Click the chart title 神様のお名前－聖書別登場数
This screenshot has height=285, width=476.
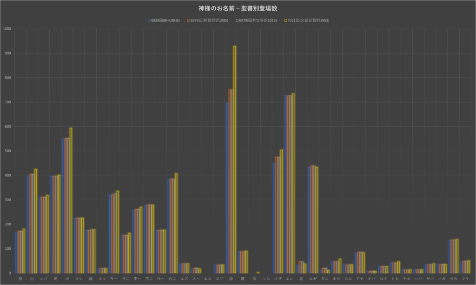pyautogui.click(x=238, y=8)
